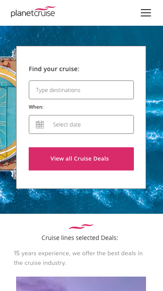Image resolution: width=163 pixels, height=291 pixels.
Task: Click "the cruise industry." text line
Action: coord(40,263)
